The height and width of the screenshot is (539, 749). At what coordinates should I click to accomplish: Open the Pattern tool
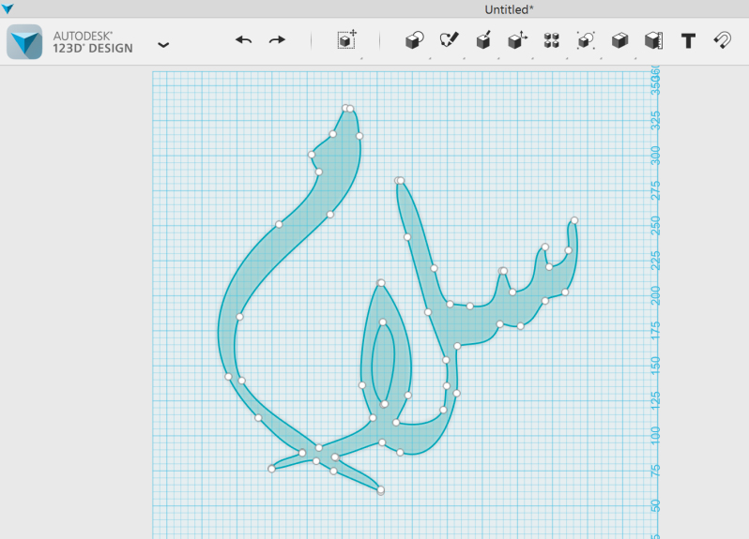point(551,40)
